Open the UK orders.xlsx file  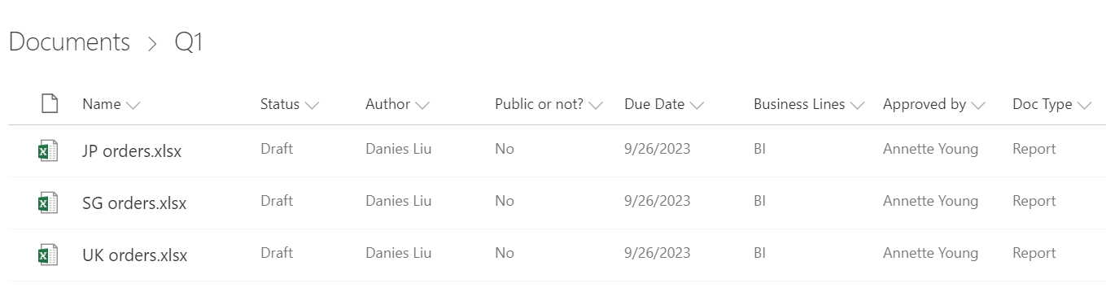click(135, 255)
